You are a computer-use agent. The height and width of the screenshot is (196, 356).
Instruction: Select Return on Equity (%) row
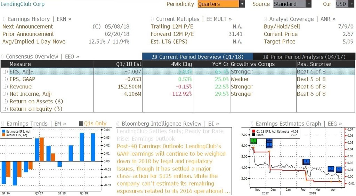click(178, 109)
